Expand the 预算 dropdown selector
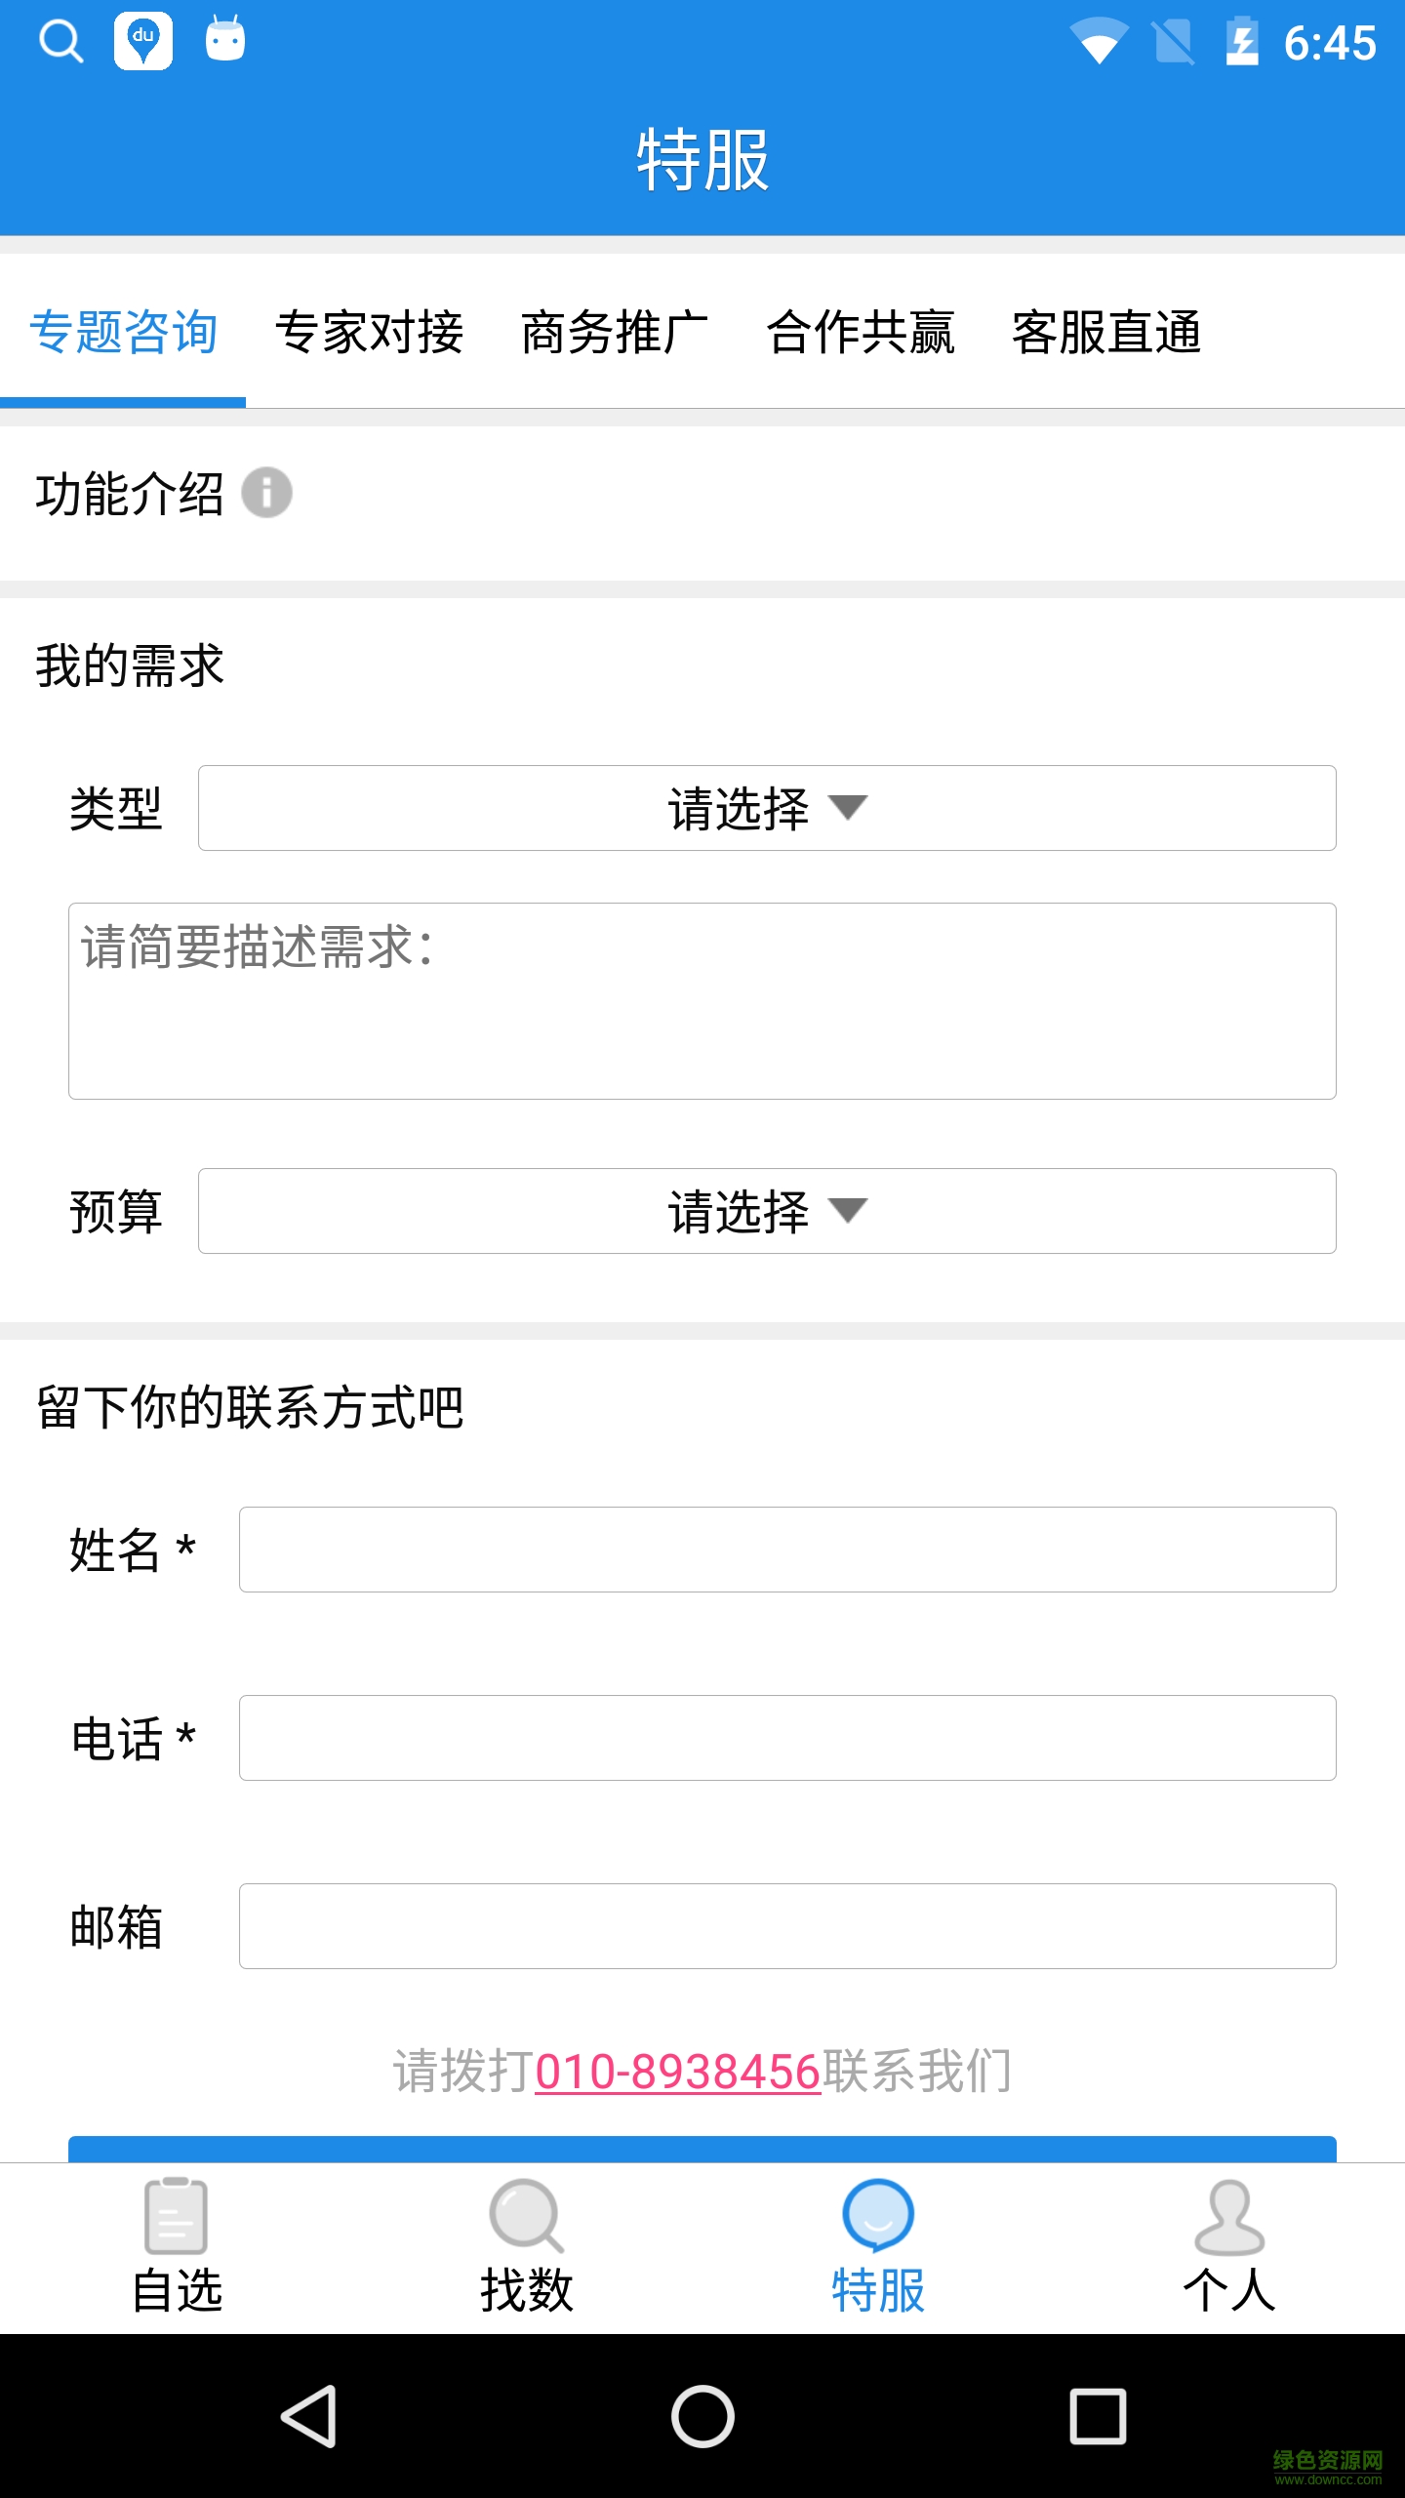The height and width of the screenshot is (2498, 1405). (x=767, y=1211)
